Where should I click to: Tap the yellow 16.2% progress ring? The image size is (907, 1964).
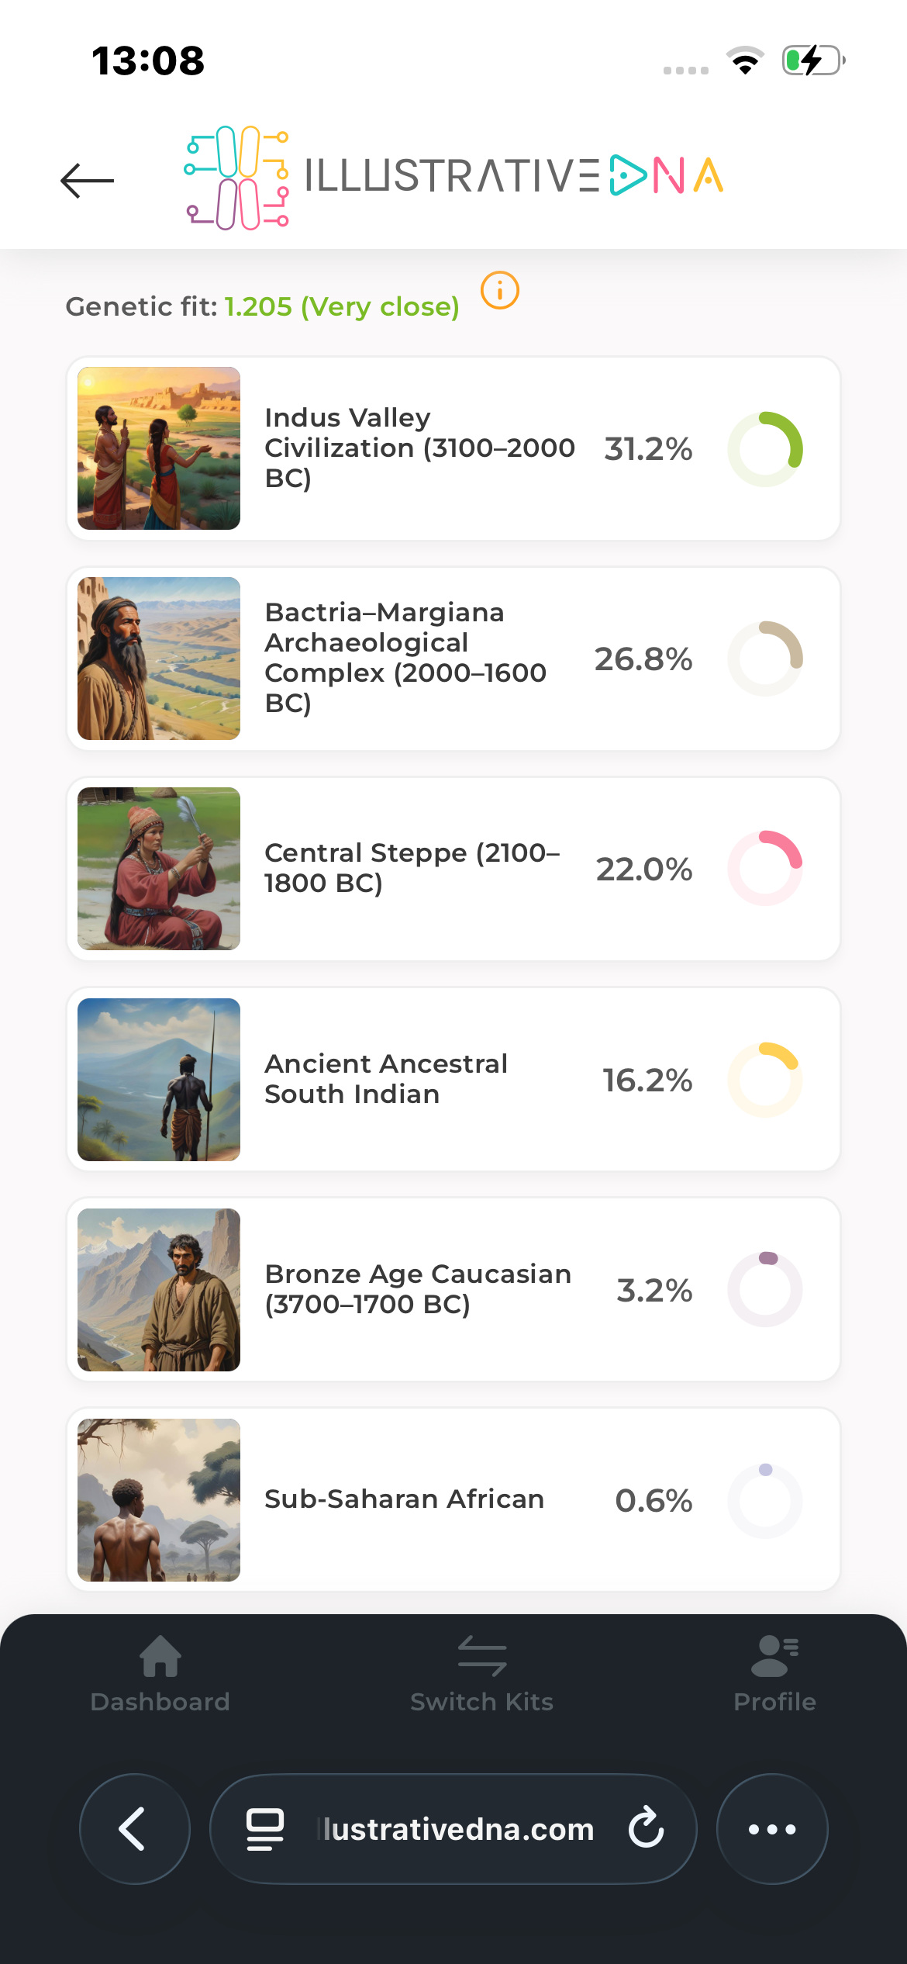765,1080
